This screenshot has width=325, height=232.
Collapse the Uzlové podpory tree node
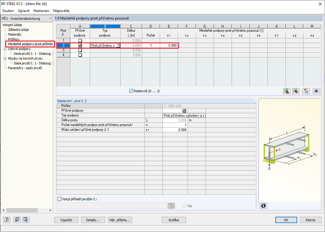coord(5,49)
